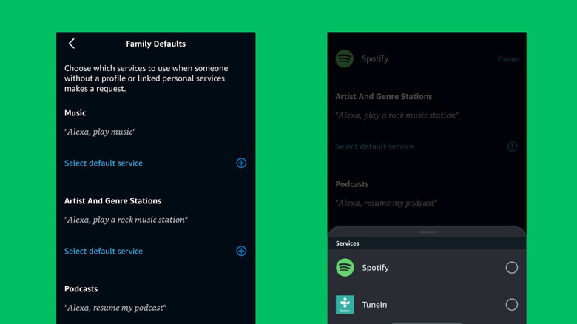Image resolution: width=577 pixels, height=324 pixels.
Task: Choose the Spotify label in the Services list
Action: [x=375, y=268]
